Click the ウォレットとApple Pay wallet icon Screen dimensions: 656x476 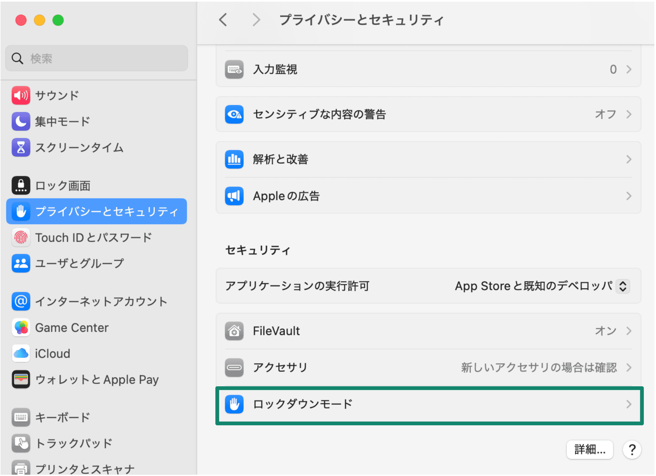pos(21,379)
